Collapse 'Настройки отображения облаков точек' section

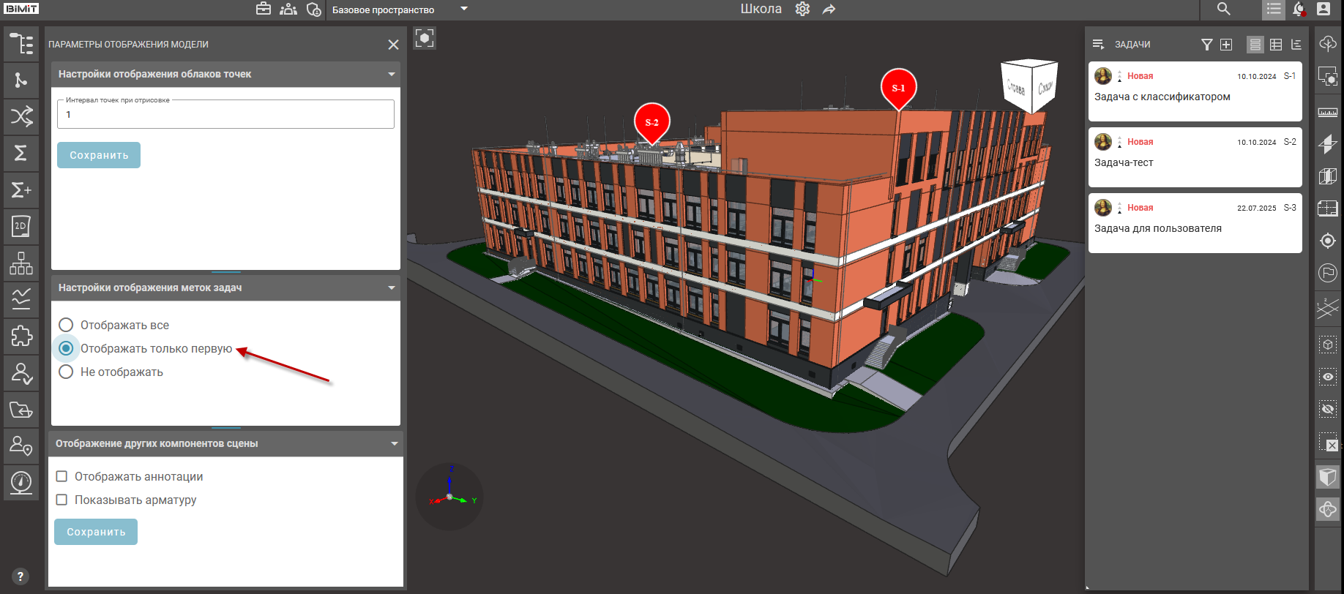click(392, 74)
